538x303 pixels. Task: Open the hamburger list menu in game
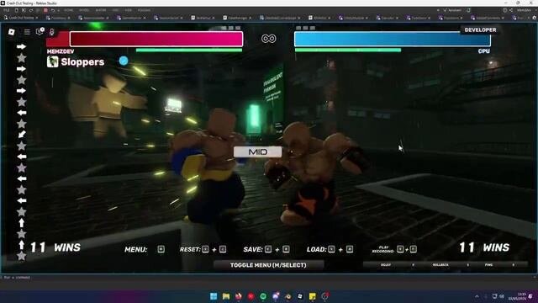click(x=27, y=32)
